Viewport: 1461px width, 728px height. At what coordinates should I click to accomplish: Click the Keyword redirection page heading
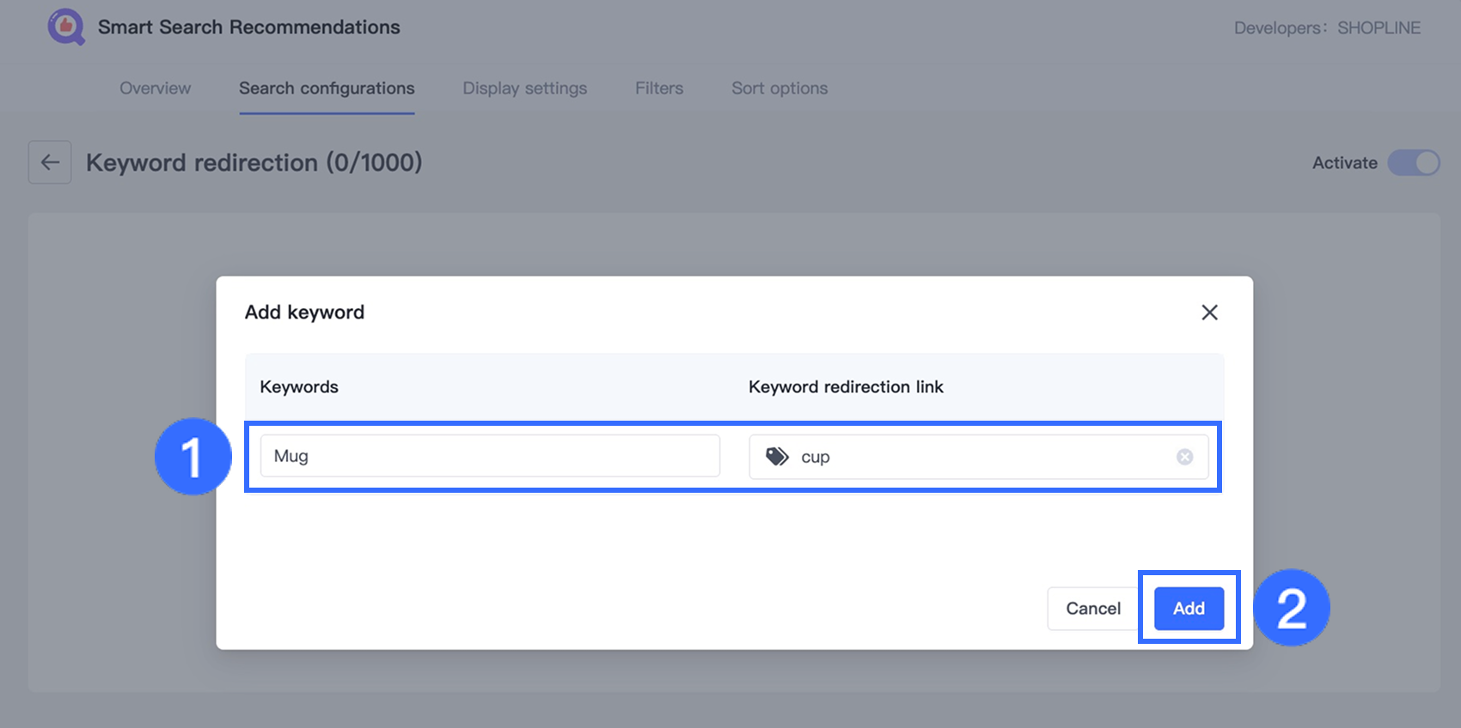pyautogui.click(x=254, y=162)
